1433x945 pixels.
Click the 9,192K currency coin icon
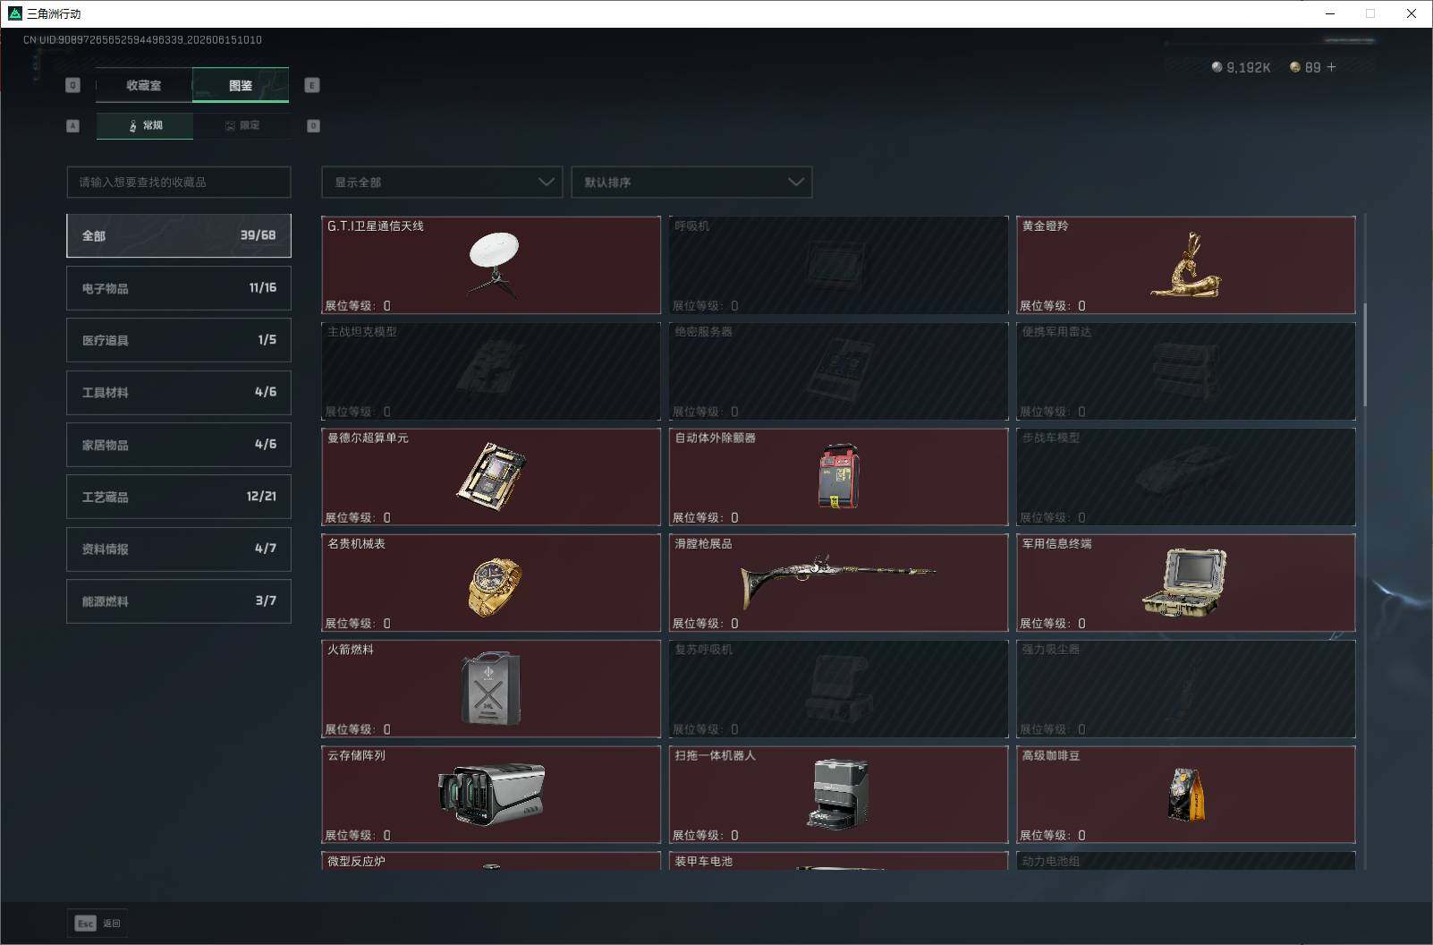pos(1217,67)
